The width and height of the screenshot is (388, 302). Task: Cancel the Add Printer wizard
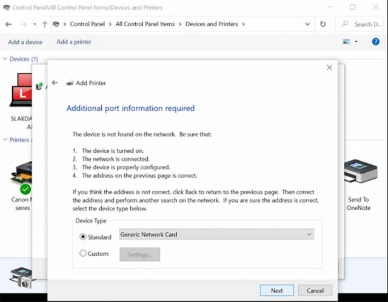[315, 290]
